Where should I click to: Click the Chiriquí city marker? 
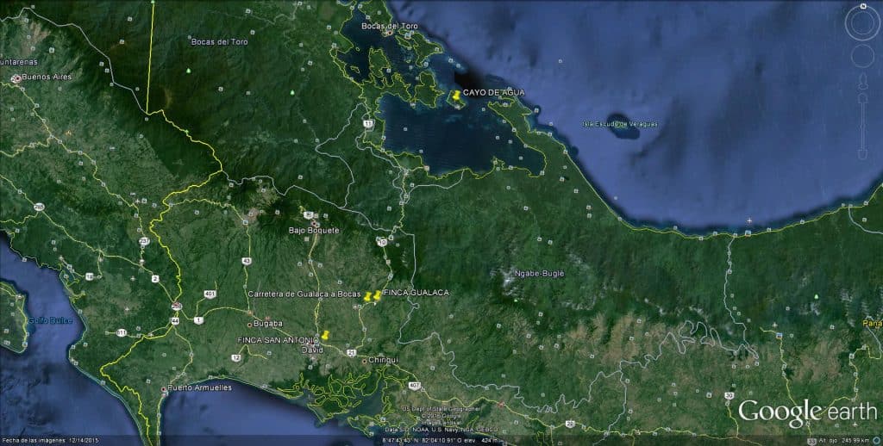pos(365,361)
